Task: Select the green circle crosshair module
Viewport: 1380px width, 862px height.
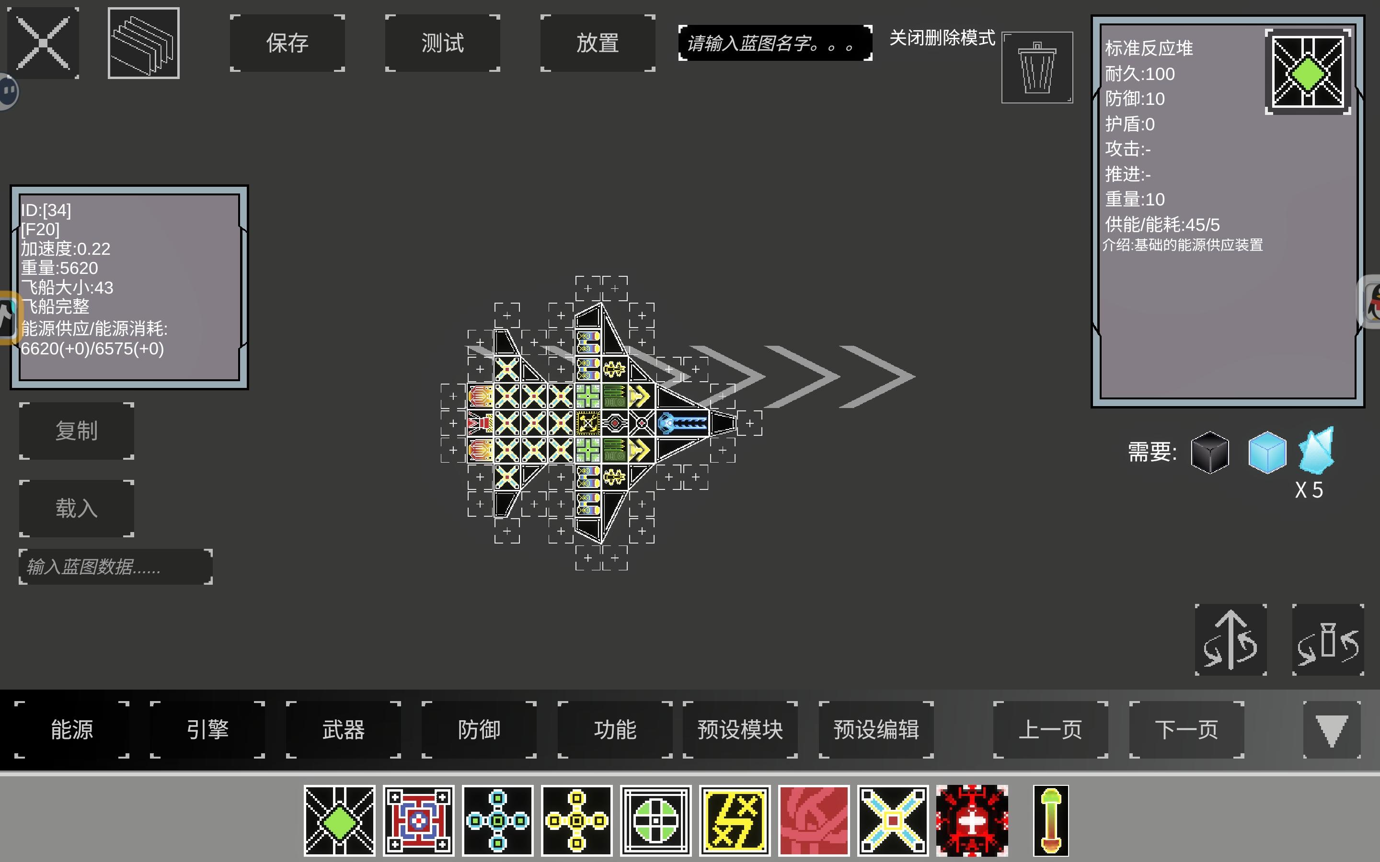Action: (x=656, y=821)
